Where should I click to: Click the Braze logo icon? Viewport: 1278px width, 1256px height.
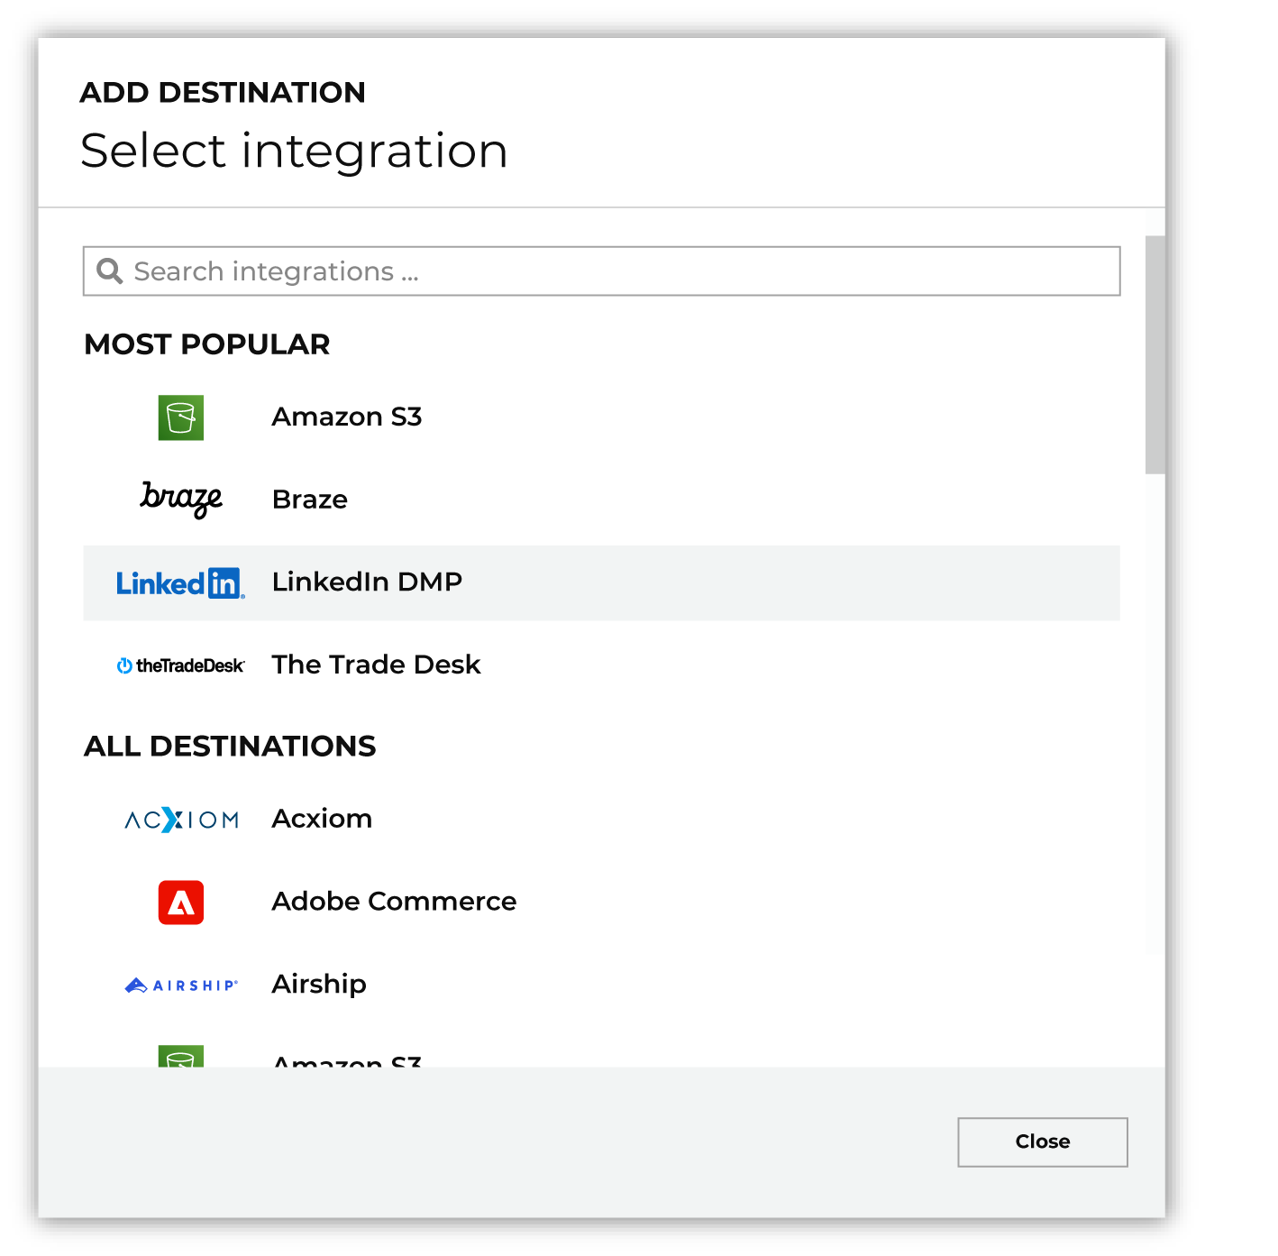point(181,499)
